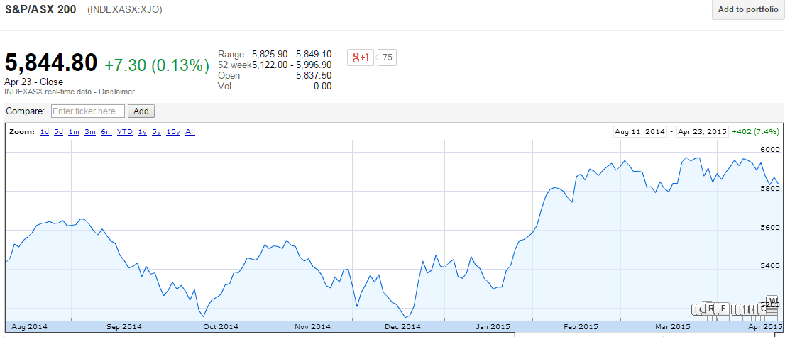Click the 5800 y-axis label

pyautogui.click(x=772, y=188)
